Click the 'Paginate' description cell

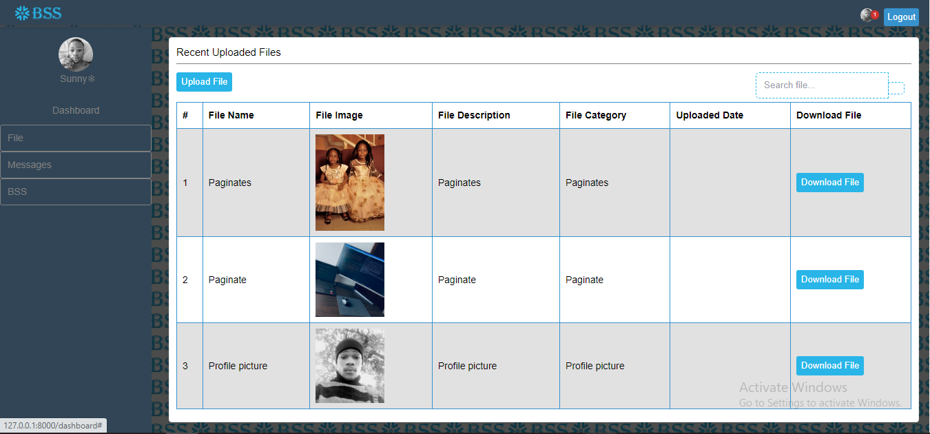point(496,280)
